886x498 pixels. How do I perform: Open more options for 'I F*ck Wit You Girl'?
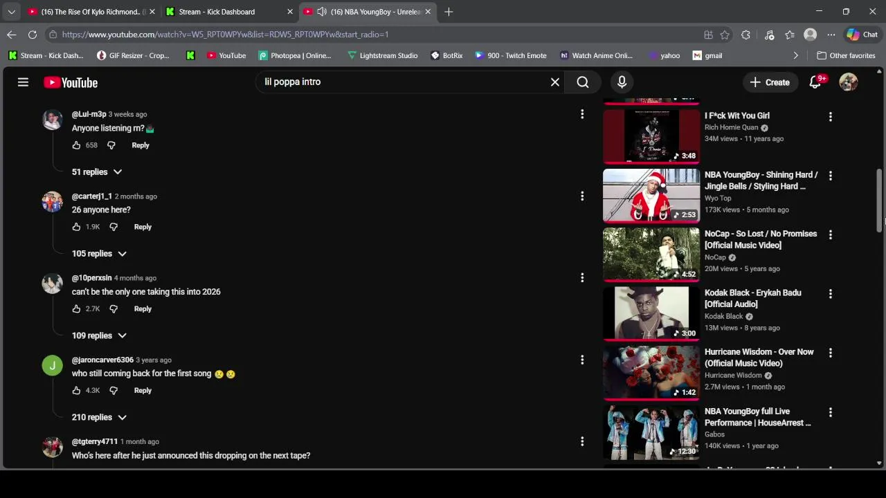[x=831, y=117]
